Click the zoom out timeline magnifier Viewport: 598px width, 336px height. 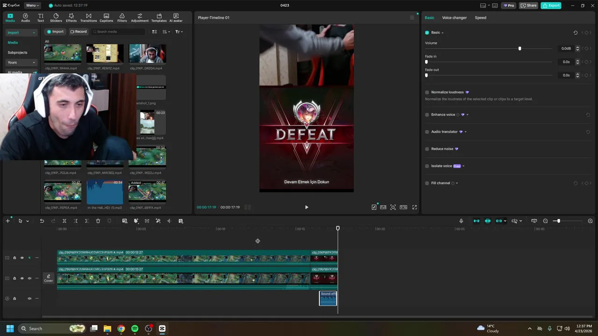545,221
